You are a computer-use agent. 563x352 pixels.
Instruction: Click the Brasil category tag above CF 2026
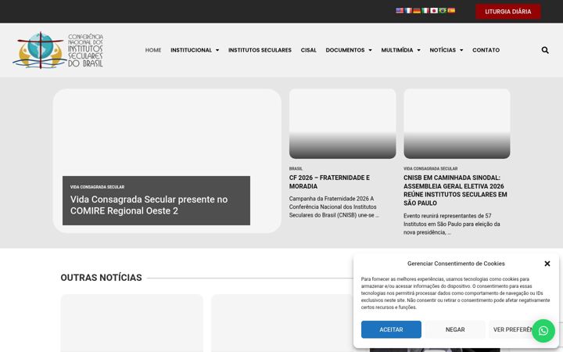pos(296,168)
